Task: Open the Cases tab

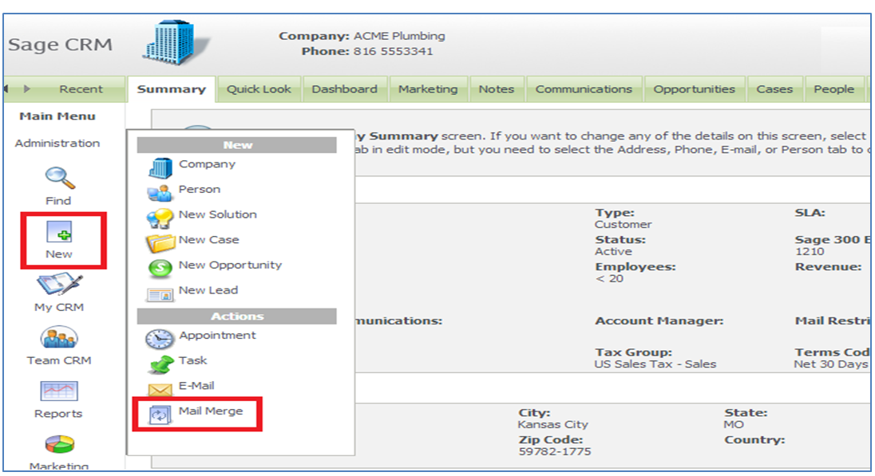Action: click(774, 89)
